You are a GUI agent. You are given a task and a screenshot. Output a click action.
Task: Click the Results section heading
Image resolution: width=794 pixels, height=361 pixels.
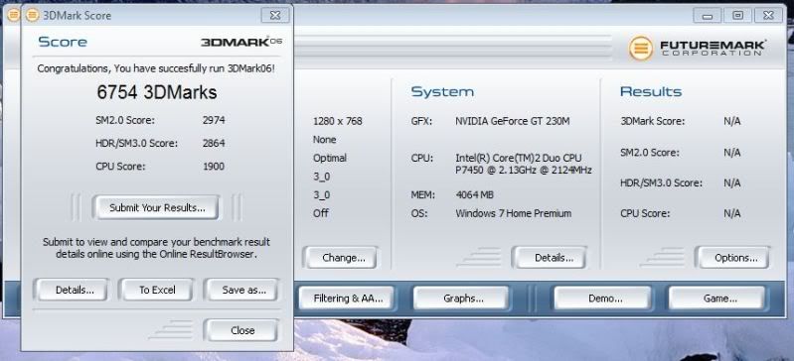[651, 91]
